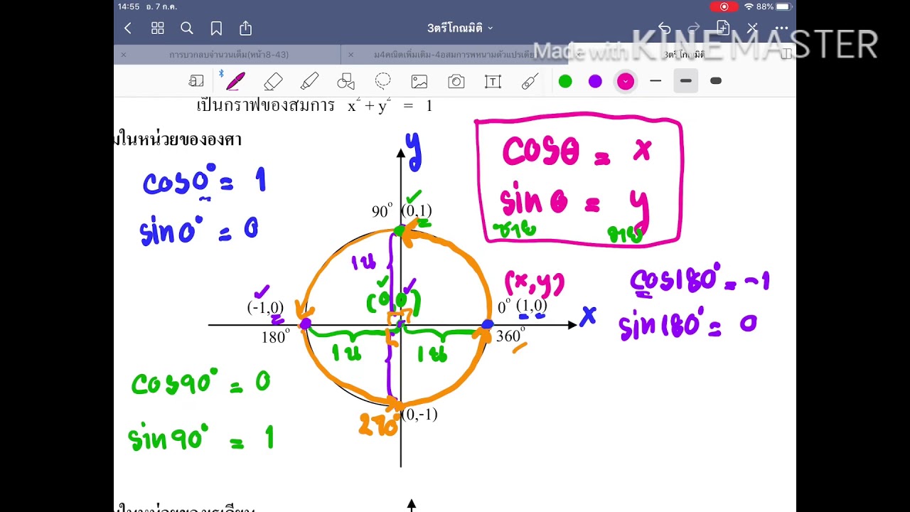Open the three-dot more options menu

click(781, 28)
